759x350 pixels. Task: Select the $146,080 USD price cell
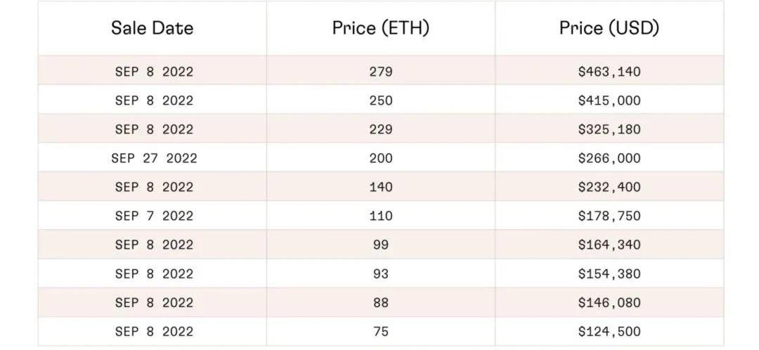(x=609, y=302)
